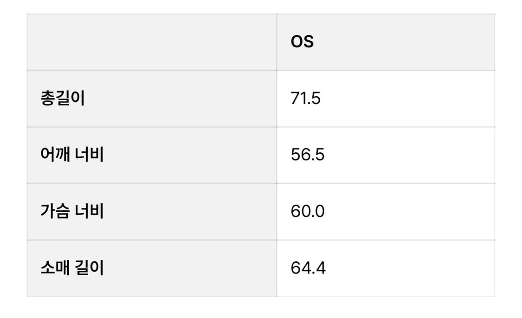Click the border between 총길이 and 어깨 너비
The image size is (522, 318).
click(151, 127)
